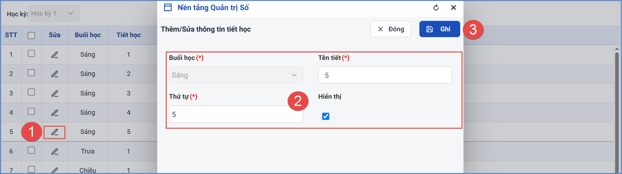This screenshot has width=622, height=174.
Task: Tick the checkbox in row 4
Action: point(31,111)
